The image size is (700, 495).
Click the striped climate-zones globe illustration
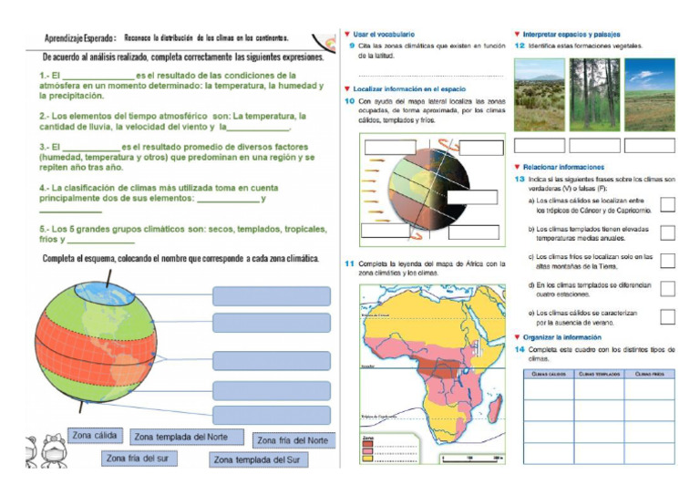[96, 343]
